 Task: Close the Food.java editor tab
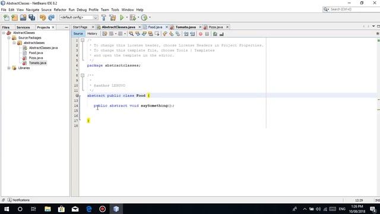point(167,27)
